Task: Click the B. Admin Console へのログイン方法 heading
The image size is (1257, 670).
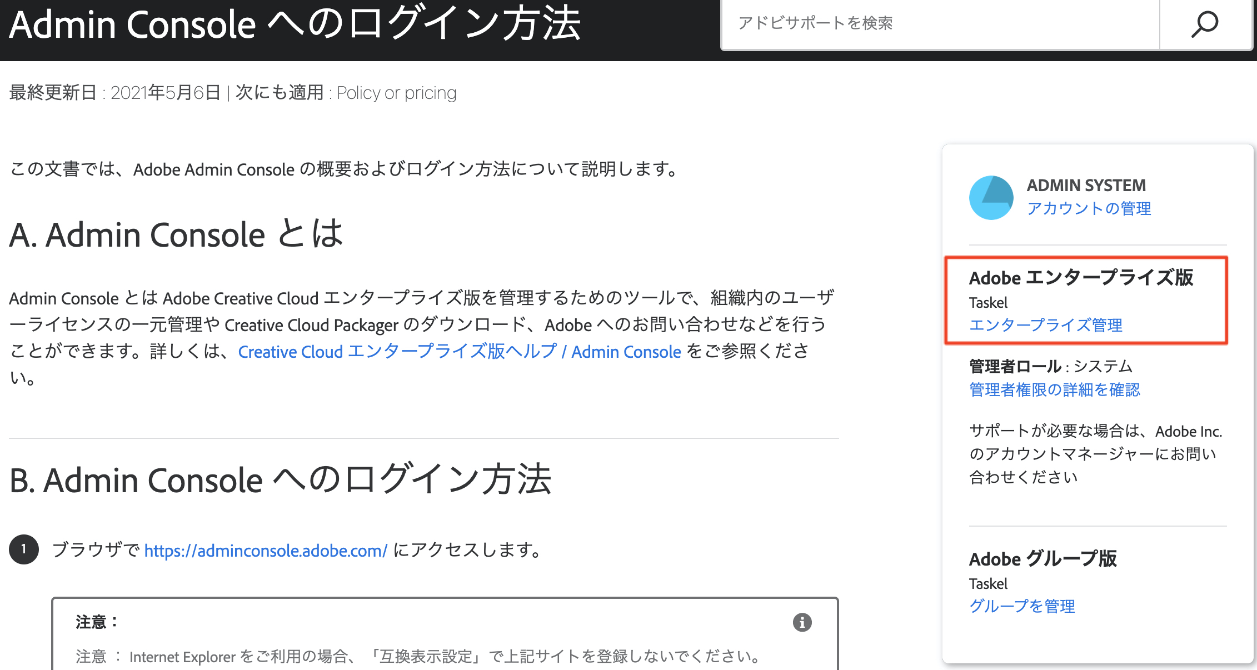Action: pos(280,479)
